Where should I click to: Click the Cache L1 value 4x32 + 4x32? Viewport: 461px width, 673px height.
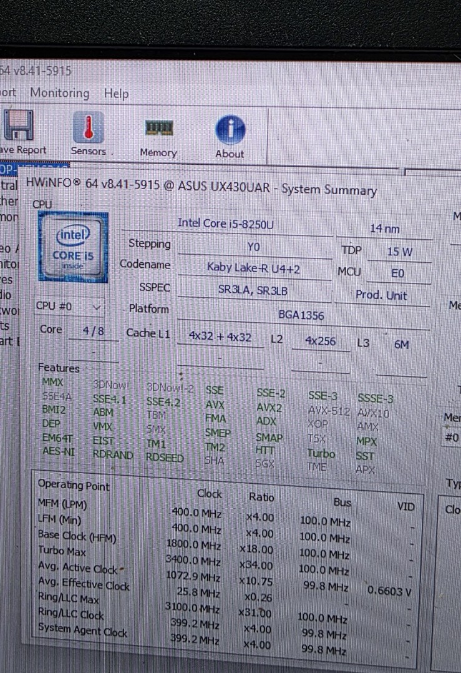click(220, 336)
